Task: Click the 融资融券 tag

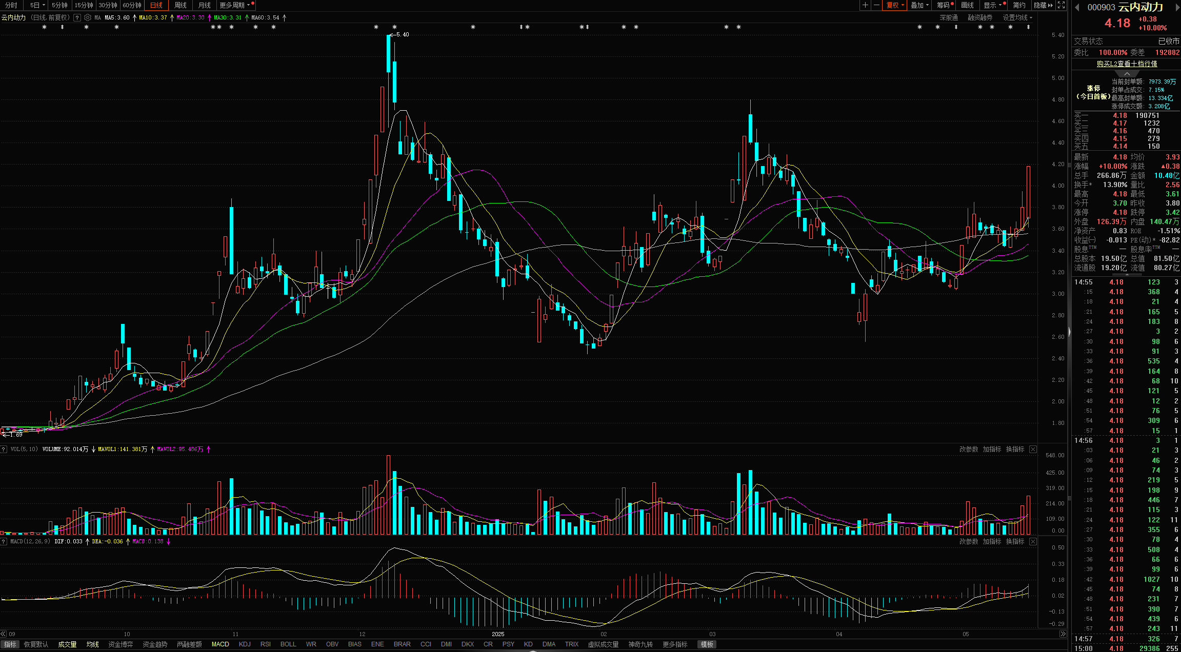Action: (980, 17)
